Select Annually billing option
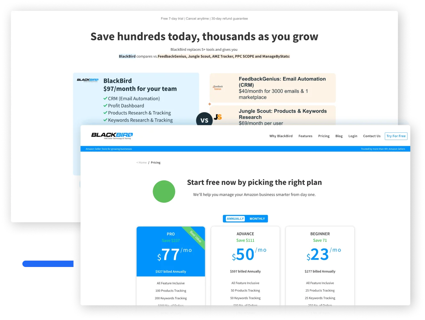425x320 pixels. (235, 219)
